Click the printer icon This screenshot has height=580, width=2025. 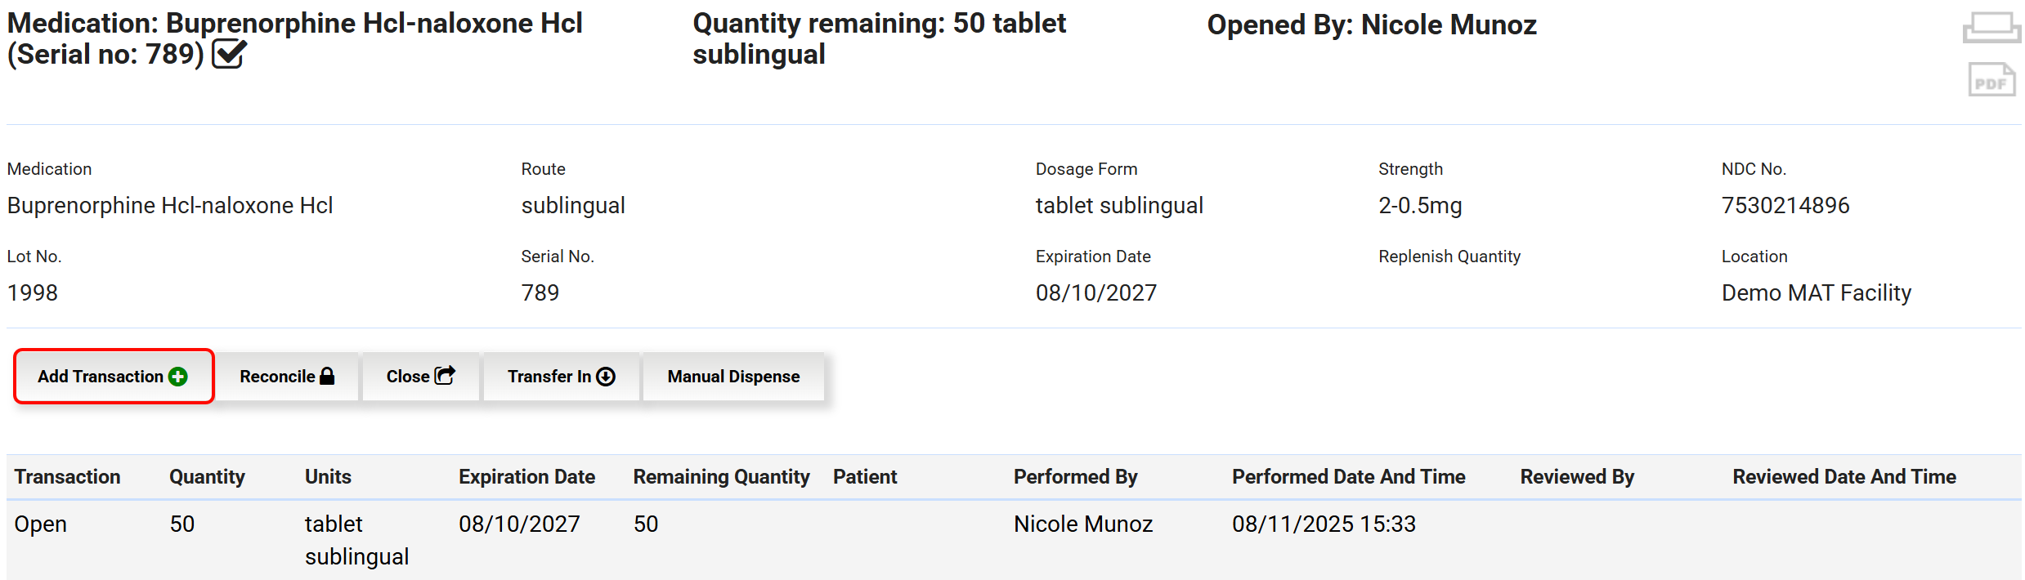[x=1991, y=27]
